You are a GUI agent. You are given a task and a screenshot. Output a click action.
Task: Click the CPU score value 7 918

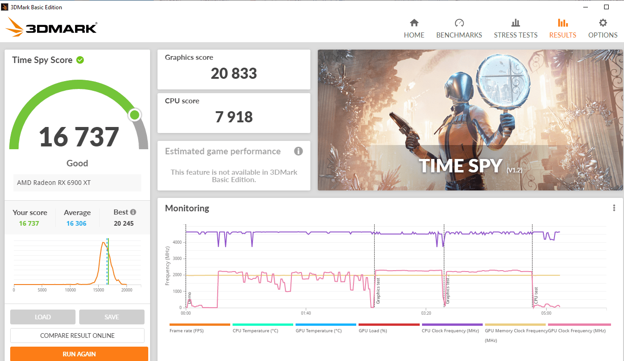tap(234, 116)
